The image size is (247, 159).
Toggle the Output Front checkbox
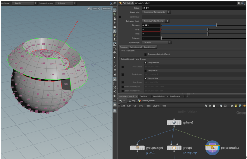(x=145, y=62)
